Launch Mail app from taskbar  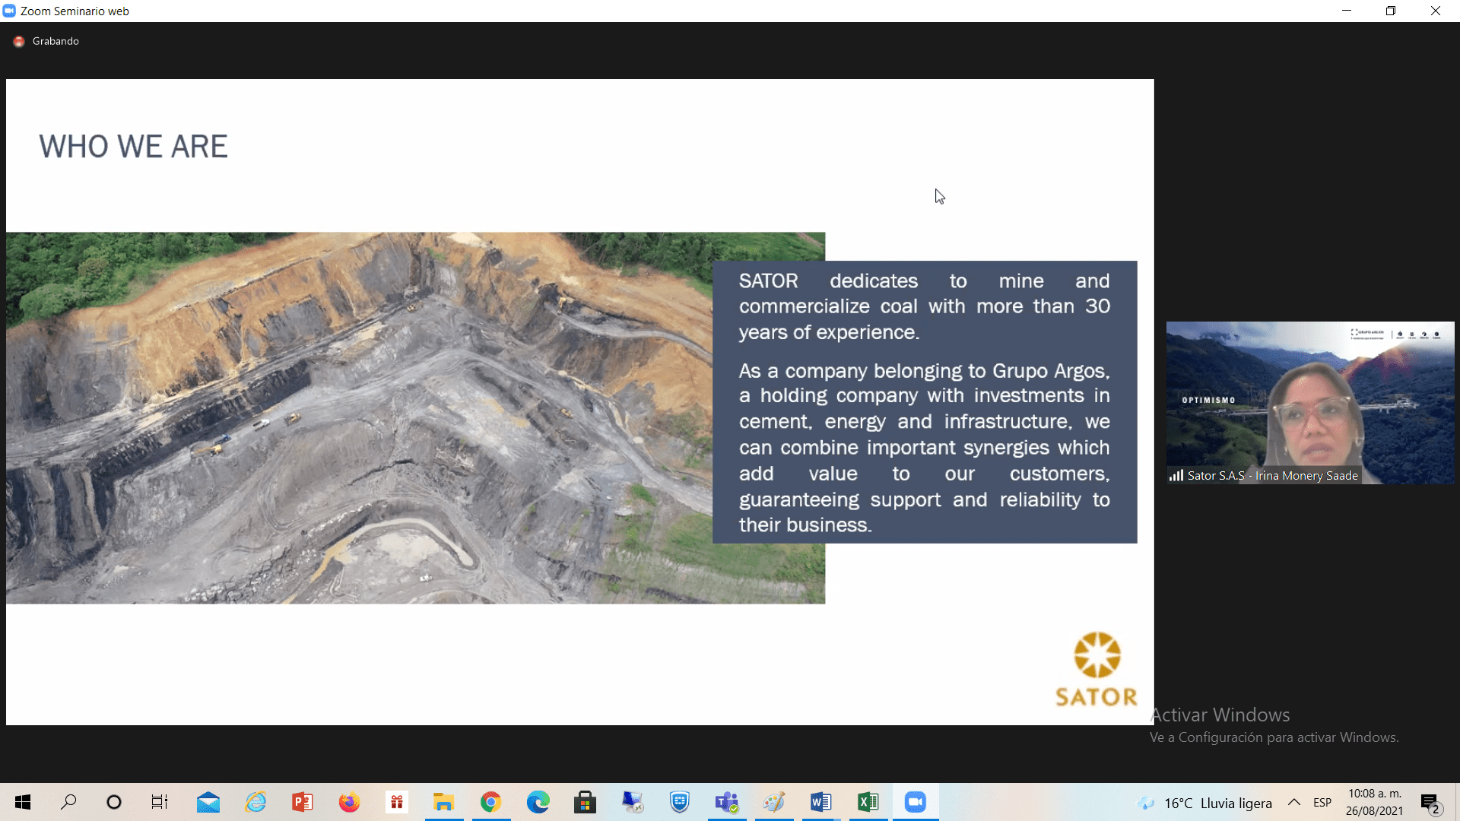pos(208,802)
